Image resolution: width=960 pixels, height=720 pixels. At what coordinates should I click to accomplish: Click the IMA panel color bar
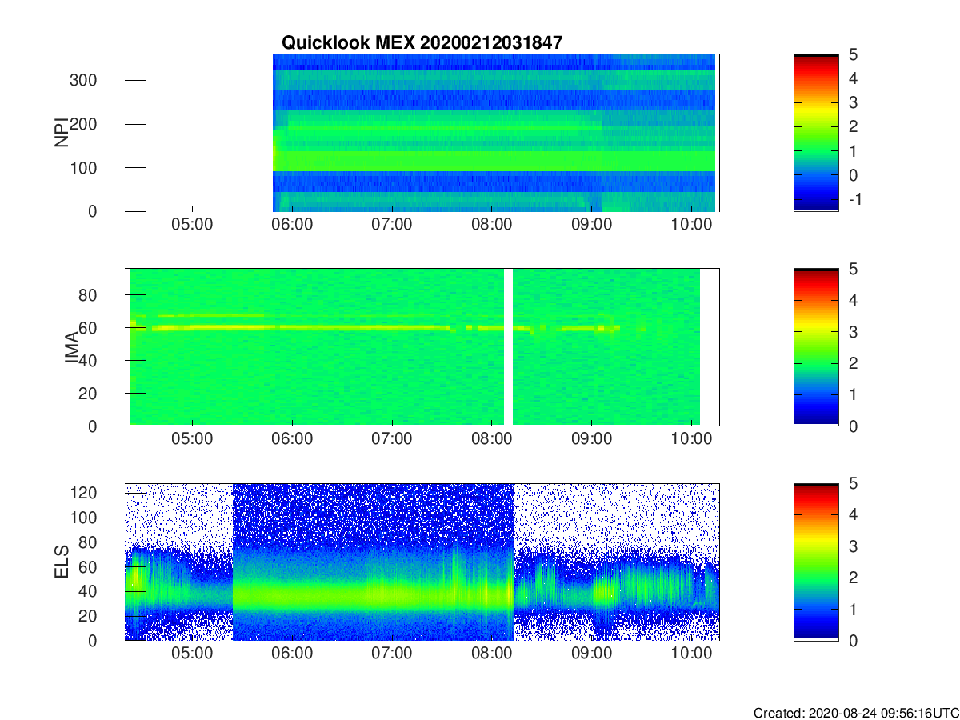click(x=816, y=347)
